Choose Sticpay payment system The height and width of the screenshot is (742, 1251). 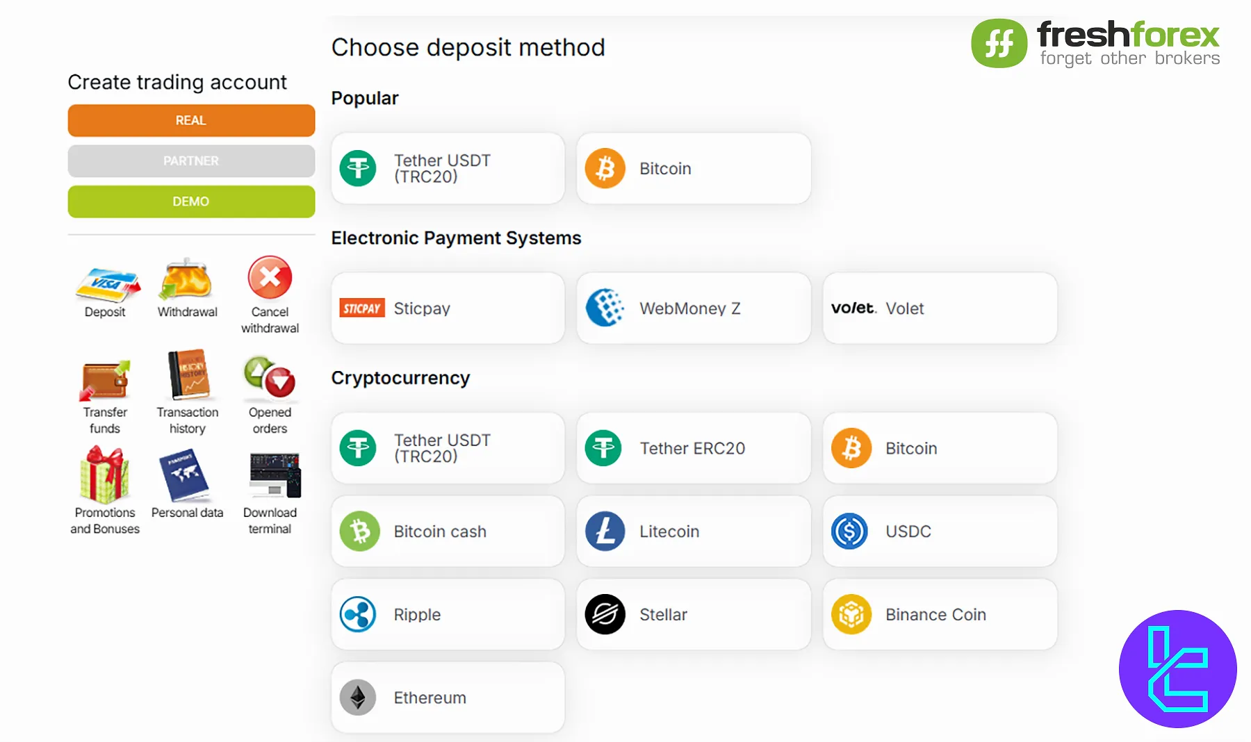pyautogui.click(x=448, y=308)
